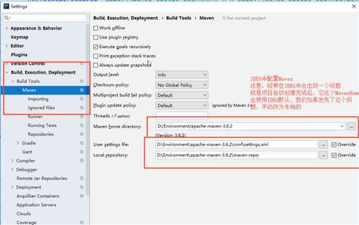The height and width of the screenshot is (225, 359).
Task: Click project-level icon beside Maven row
Action: pos(82,90)
